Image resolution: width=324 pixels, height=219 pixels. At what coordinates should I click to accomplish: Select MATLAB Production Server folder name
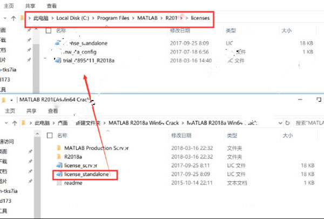[x=97, y=148]
